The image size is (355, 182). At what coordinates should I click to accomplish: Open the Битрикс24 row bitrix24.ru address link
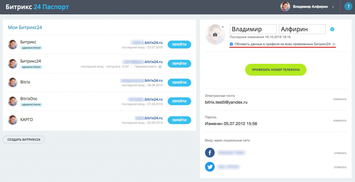tap(143, 62)
